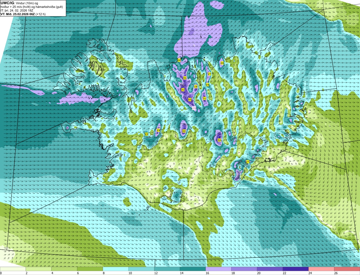Image resolution: width=360 pixels, height=275 pixels.
Task: Click the yellow "33" maximum gust label
Action: pyautogui.click(x=190, y=100)
